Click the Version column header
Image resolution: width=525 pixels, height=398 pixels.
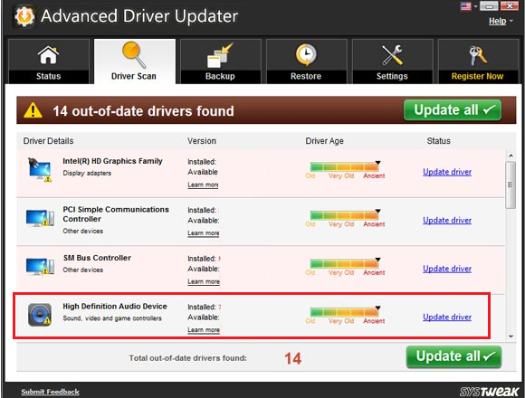(x=202, y=141)
